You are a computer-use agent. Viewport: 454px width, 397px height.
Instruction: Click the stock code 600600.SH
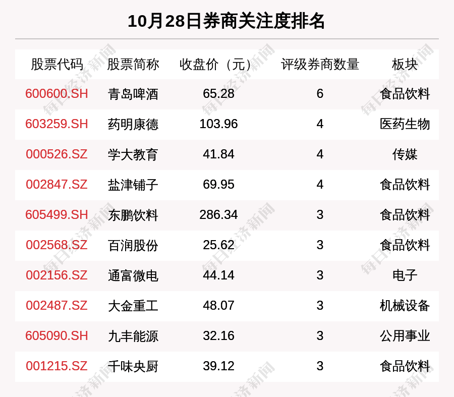pyautogui.click(x=55, y=94)
